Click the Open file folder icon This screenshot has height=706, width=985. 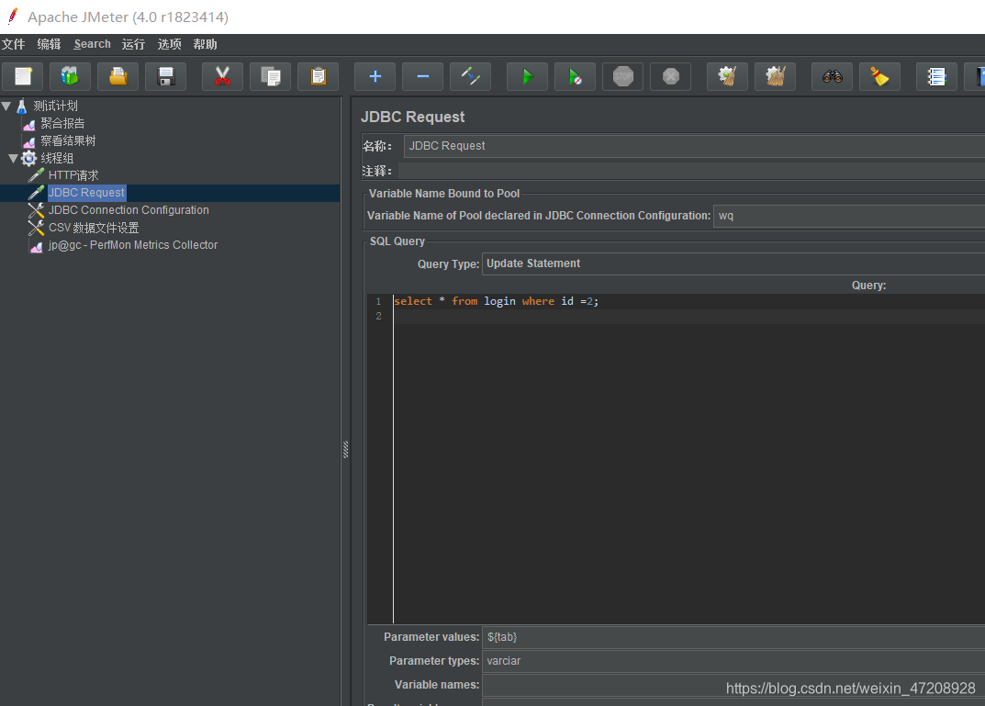[x=118, y=76]
